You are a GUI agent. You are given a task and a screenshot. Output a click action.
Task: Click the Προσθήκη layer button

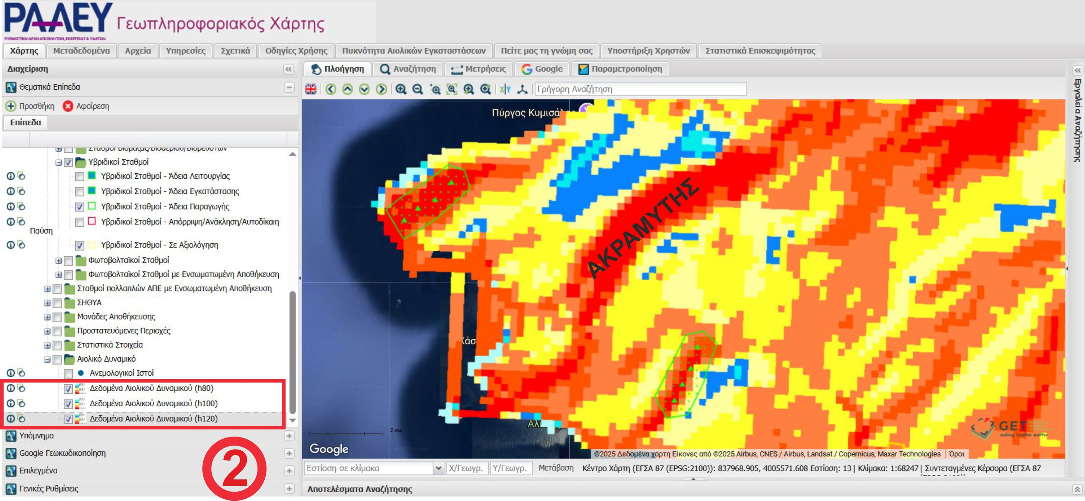30,106
